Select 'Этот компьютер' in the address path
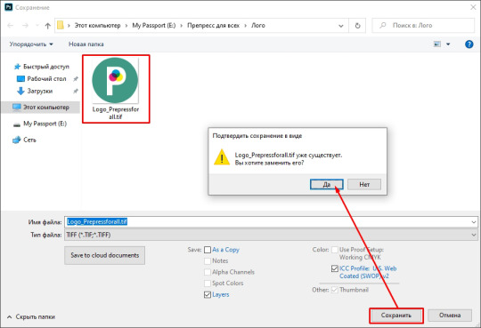The width and height of the screenshot is (481, 328). click(x=98, y=26)
